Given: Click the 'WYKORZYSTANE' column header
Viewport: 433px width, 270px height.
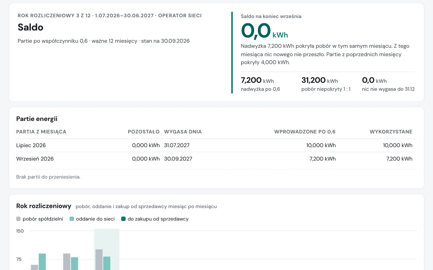Looking at the screenshot, I should 391,132.
